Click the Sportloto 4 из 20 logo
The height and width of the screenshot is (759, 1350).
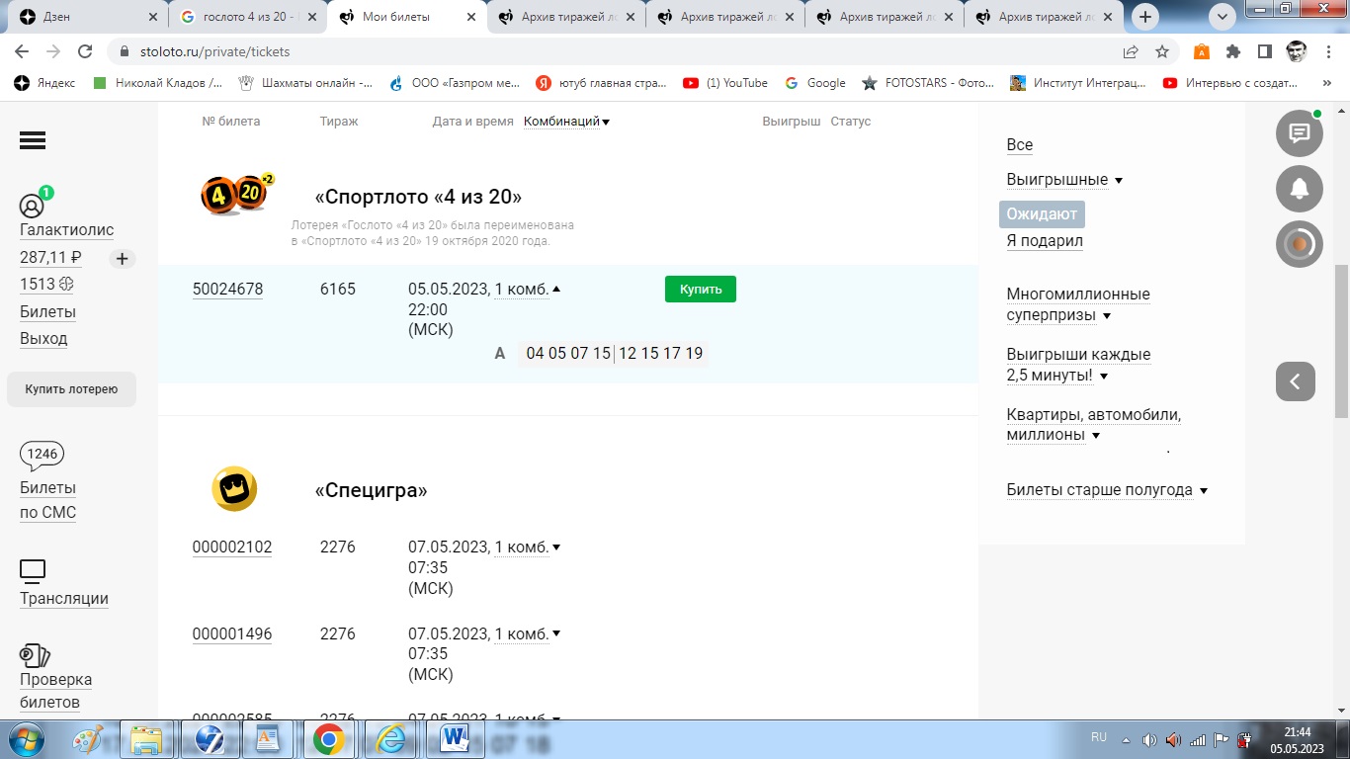pyautogui.click(x=237, y=195)
